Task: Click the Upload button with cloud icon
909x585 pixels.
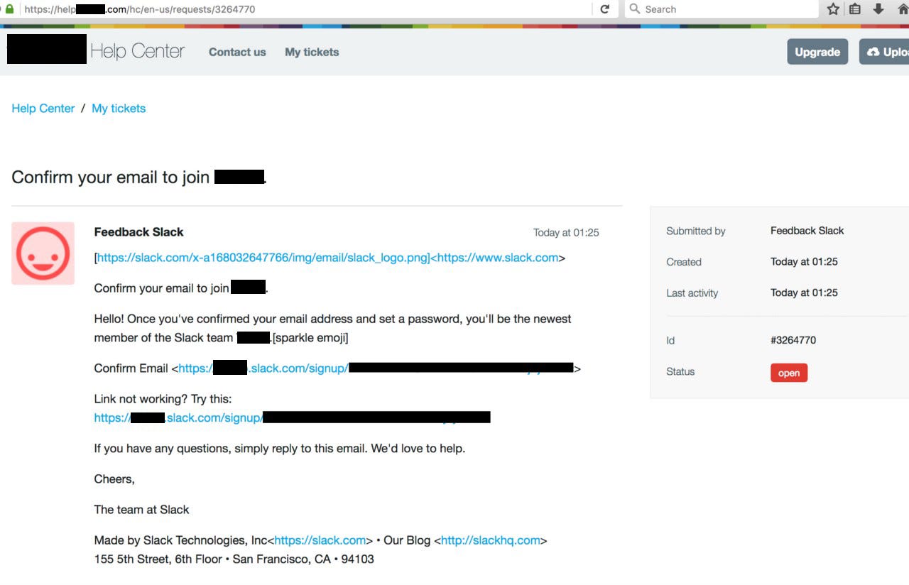Action: click(884, 52)
